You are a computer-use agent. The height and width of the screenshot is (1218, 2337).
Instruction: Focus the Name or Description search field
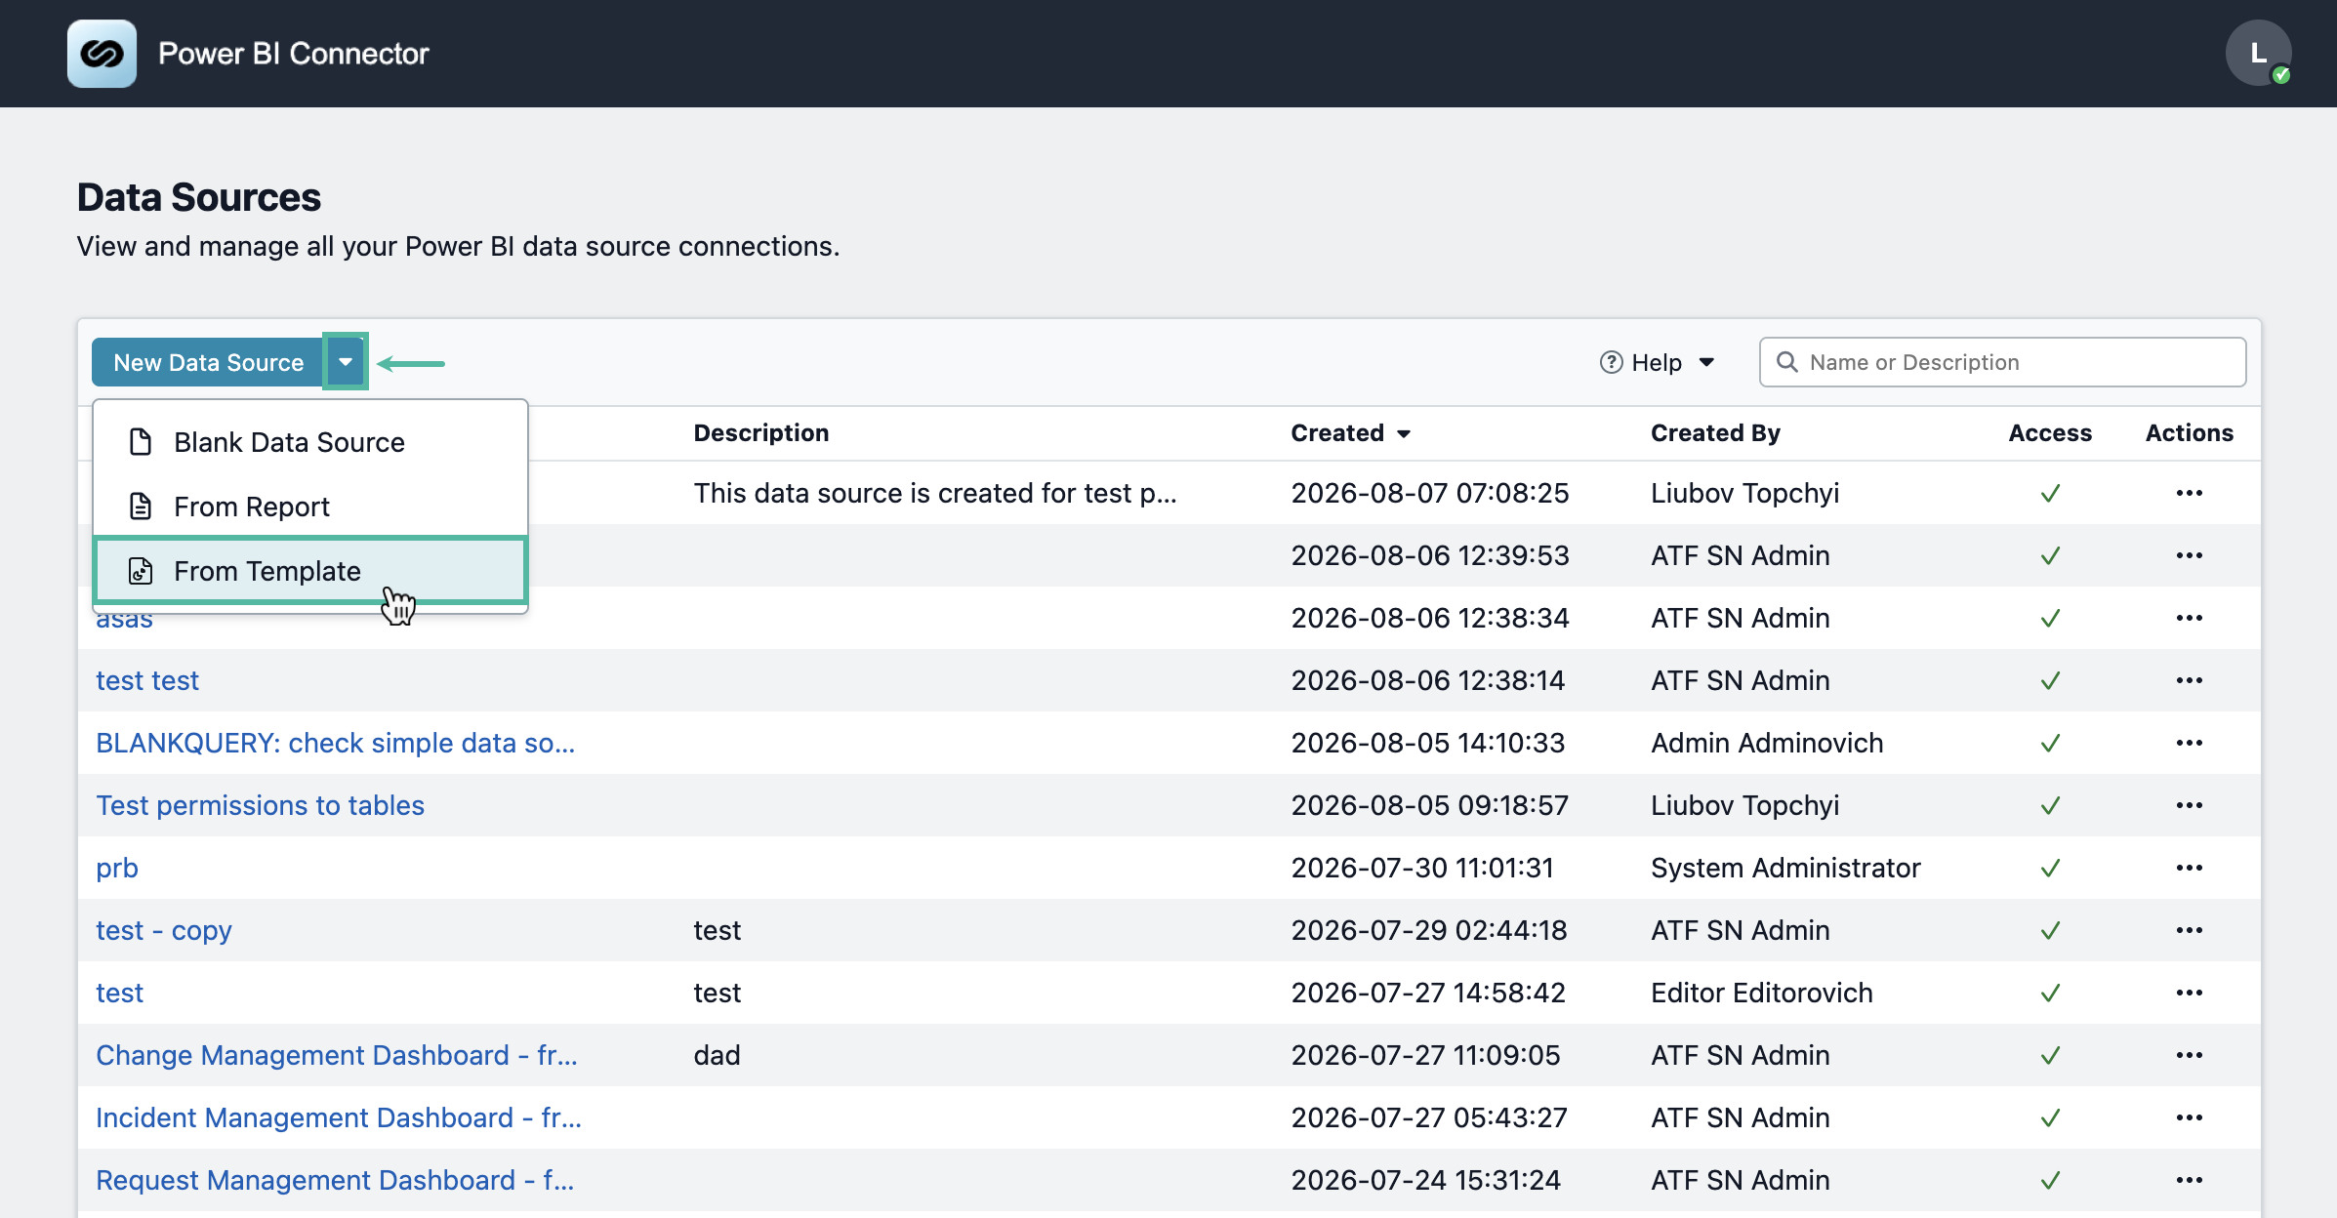(x=2002, y=362)
